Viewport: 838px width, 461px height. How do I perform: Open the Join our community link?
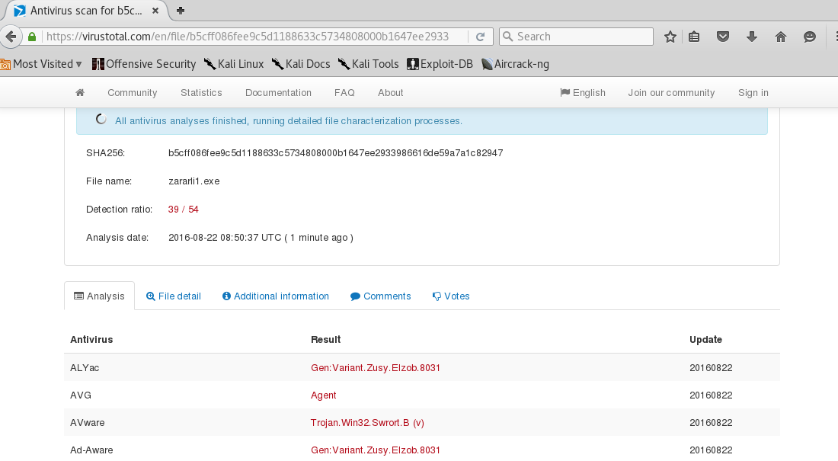coord(671,93)
